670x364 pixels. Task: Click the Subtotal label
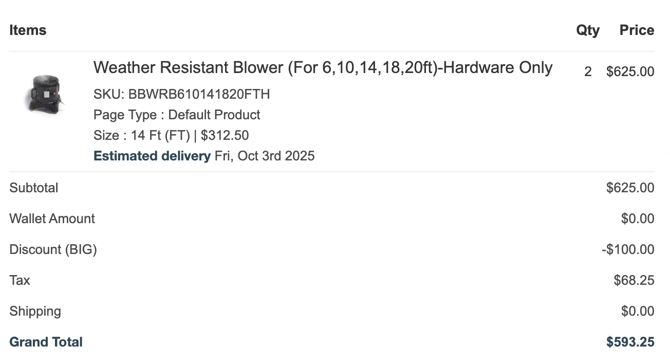(x=34, y=188)
